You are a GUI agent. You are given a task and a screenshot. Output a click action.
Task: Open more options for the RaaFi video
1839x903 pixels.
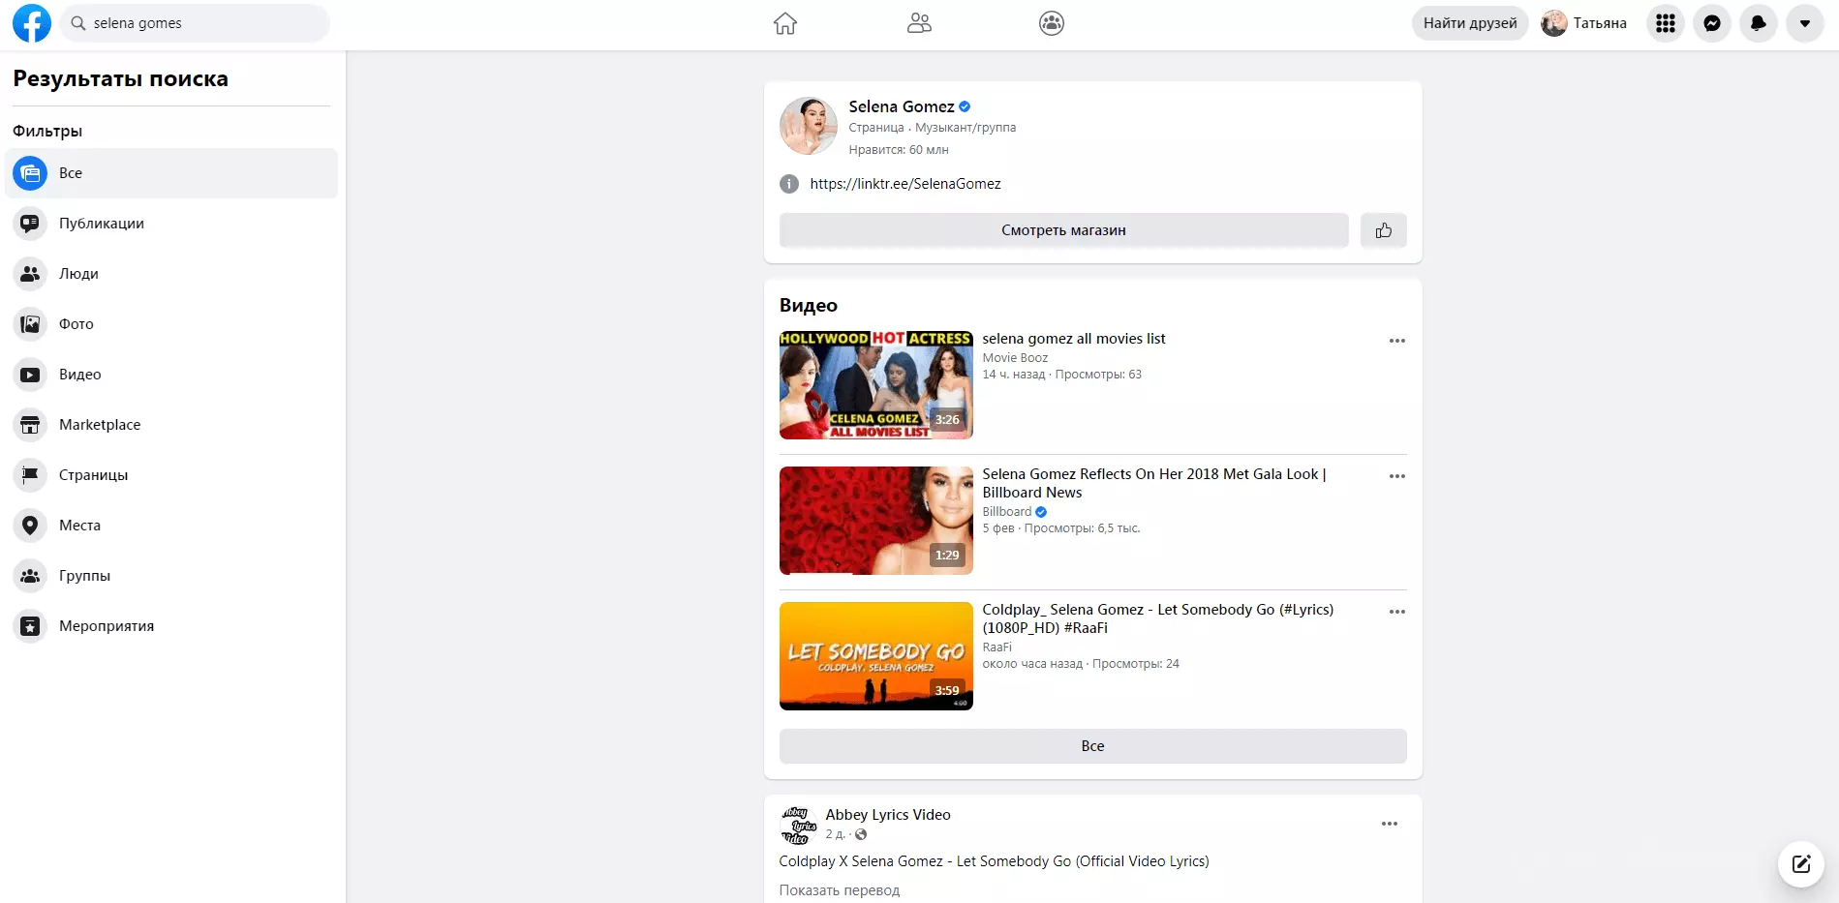click(x=1396, y=612)
